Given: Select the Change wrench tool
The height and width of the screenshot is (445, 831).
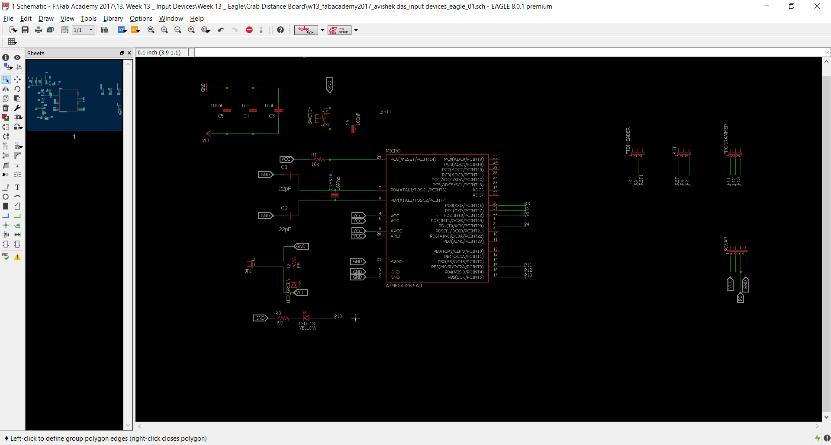Looking at the screenshot, I should coord(17,108).
